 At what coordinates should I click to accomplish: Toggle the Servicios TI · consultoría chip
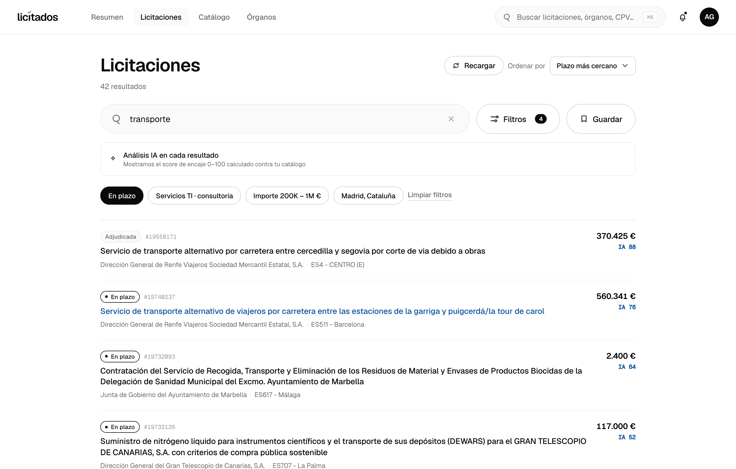click(x=194, y=196)
